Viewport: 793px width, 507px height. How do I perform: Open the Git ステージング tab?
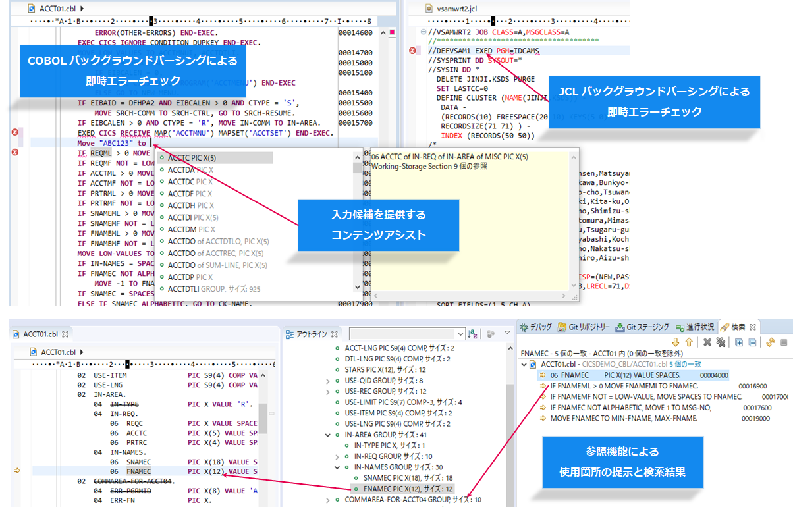pos(643,327)
